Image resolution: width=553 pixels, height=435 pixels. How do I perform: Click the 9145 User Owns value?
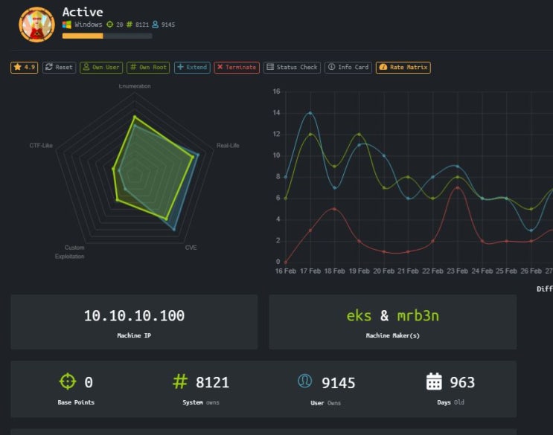point(338,383)
